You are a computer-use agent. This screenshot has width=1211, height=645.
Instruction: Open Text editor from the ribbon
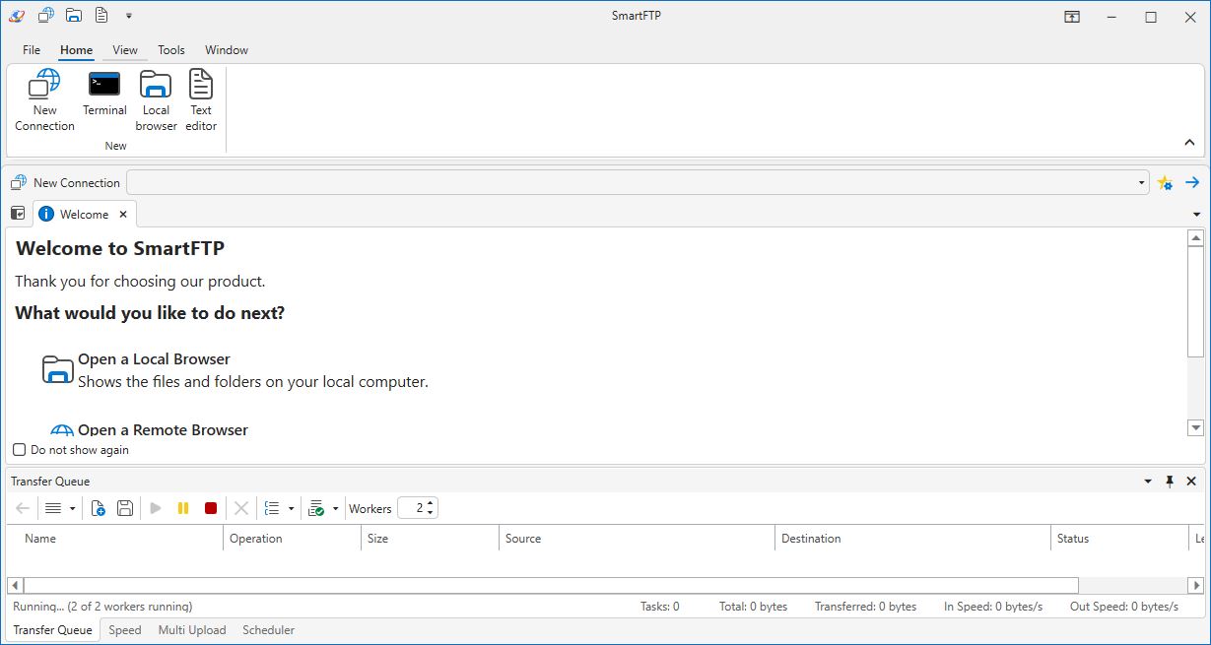click(x=201, y=100)
